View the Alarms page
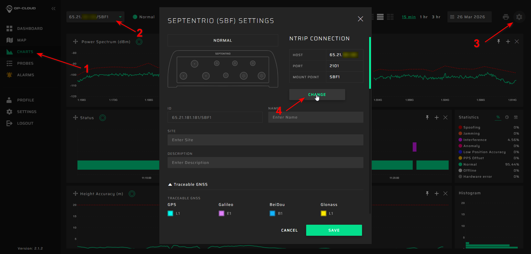The width and height of the screenshot is (531, 254). pyautogui.click(x=20, y=75)
